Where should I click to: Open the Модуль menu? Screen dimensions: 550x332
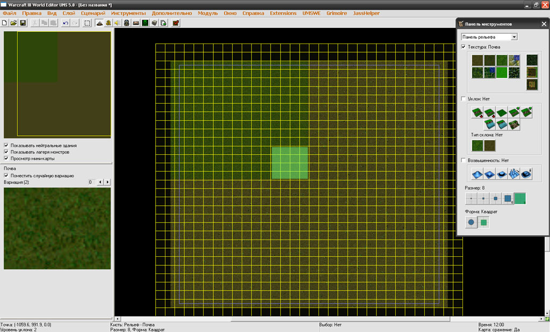coord(208,13)
